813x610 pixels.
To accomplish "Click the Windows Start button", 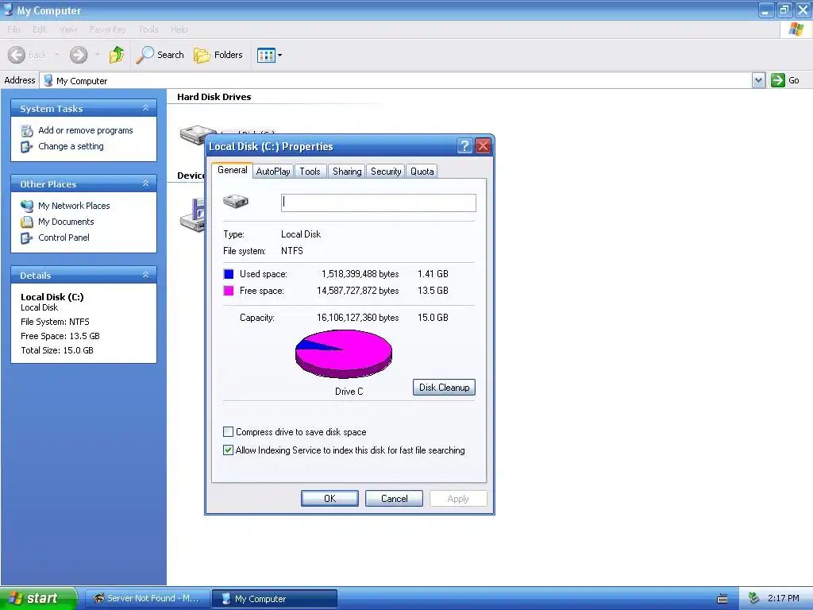I will [x=38, y=598].
